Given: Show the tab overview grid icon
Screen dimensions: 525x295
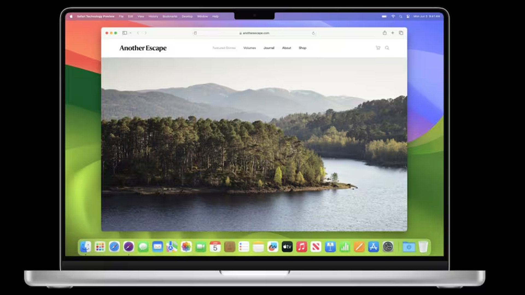Looking at the screenshot, I should (401, 33).
